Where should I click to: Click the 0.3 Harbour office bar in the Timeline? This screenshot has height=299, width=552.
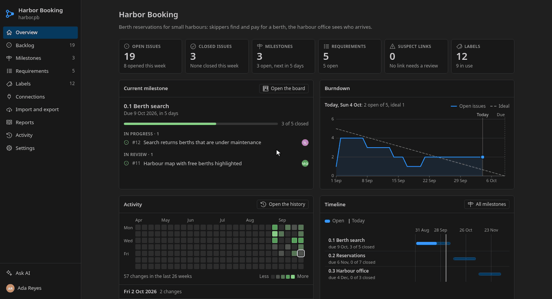tap(490, 274)
